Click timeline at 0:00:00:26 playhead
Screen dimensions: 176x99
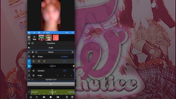(52, 92)
